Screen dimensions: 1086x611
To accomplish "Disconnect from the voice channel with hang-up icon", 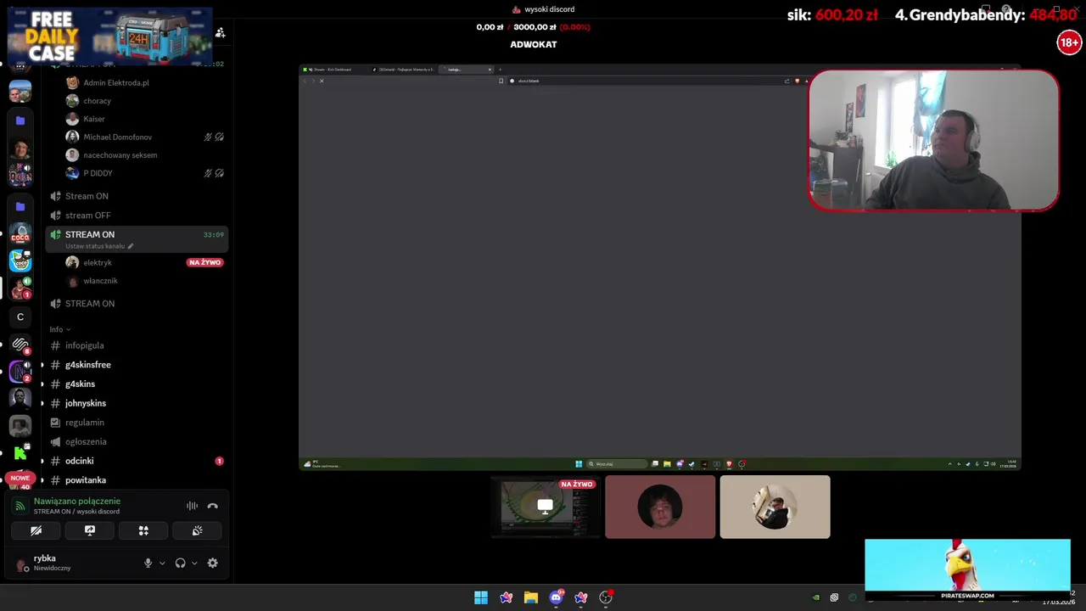I will (x=213, y=506).
